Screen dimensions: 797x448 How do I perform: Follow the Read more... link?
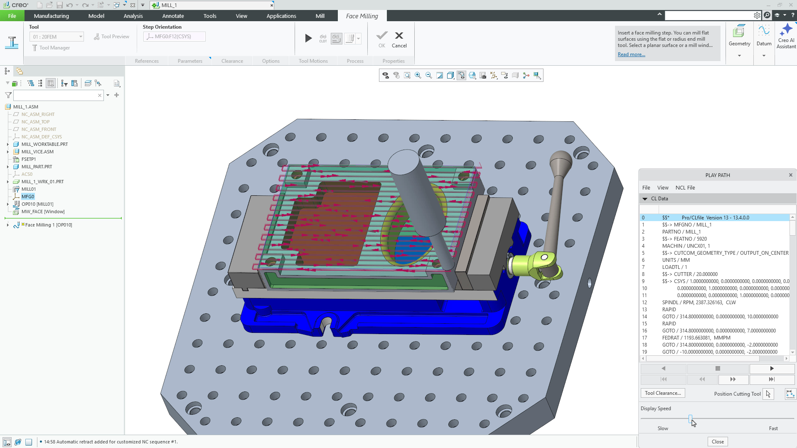pyautogui.click(x=631, y=54)
